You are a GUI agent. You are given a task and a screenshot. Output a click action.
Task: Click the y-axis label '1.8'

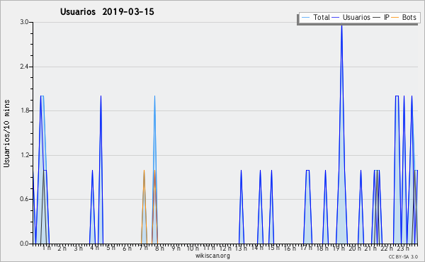coord(24,110)
